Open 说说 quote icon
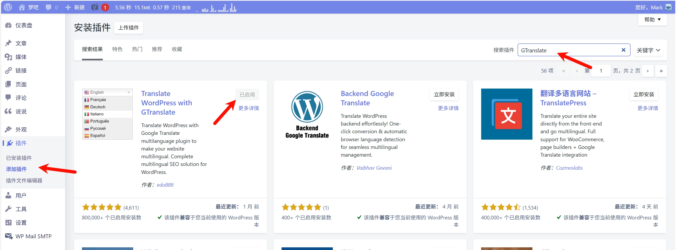The width and height of the screenshot is (676, 250). pyautogui.click(x=8, y=111)
